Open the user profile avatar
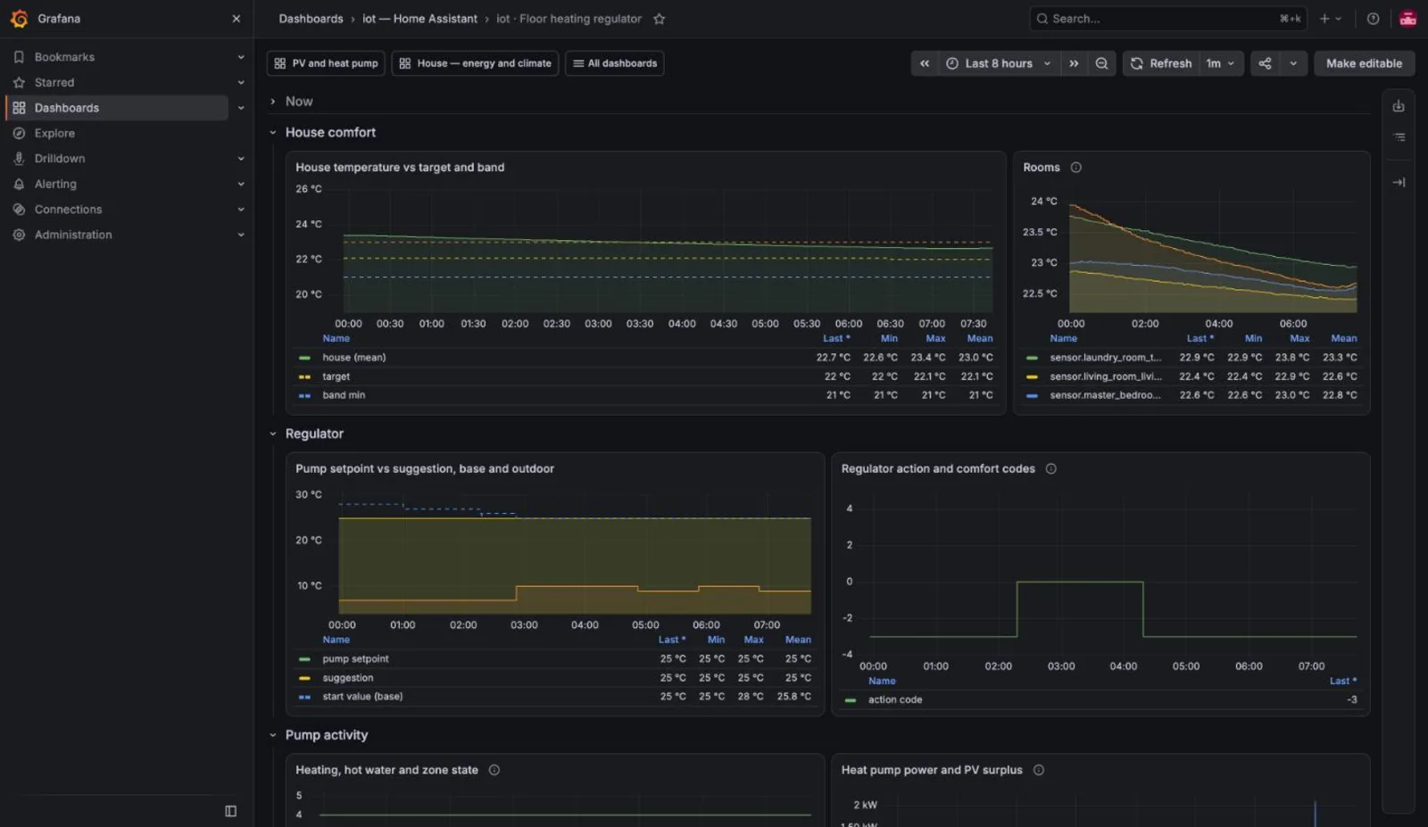This screenshot has height=827, width=1428. 1407,19
